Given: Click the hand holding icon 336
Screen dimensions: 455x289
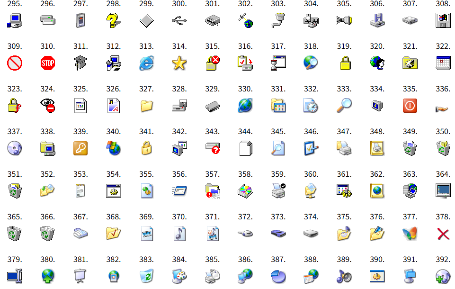Looking at the screenshot, I should [442, 109].
